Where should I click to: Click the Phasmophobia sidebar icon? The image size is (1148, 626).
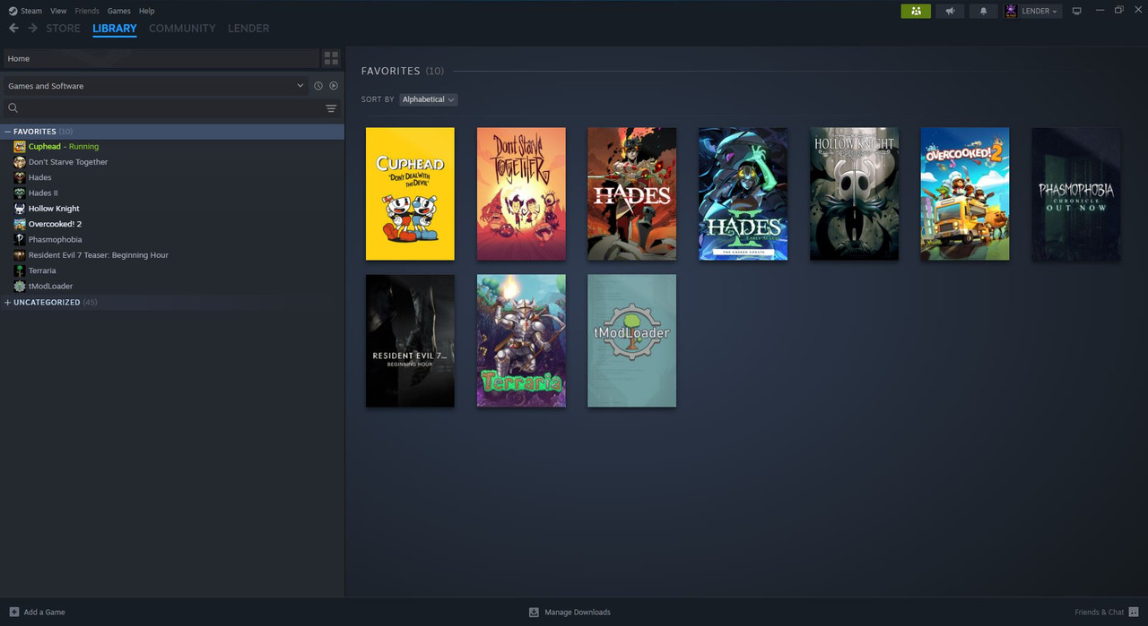click(x=20, y=239)
